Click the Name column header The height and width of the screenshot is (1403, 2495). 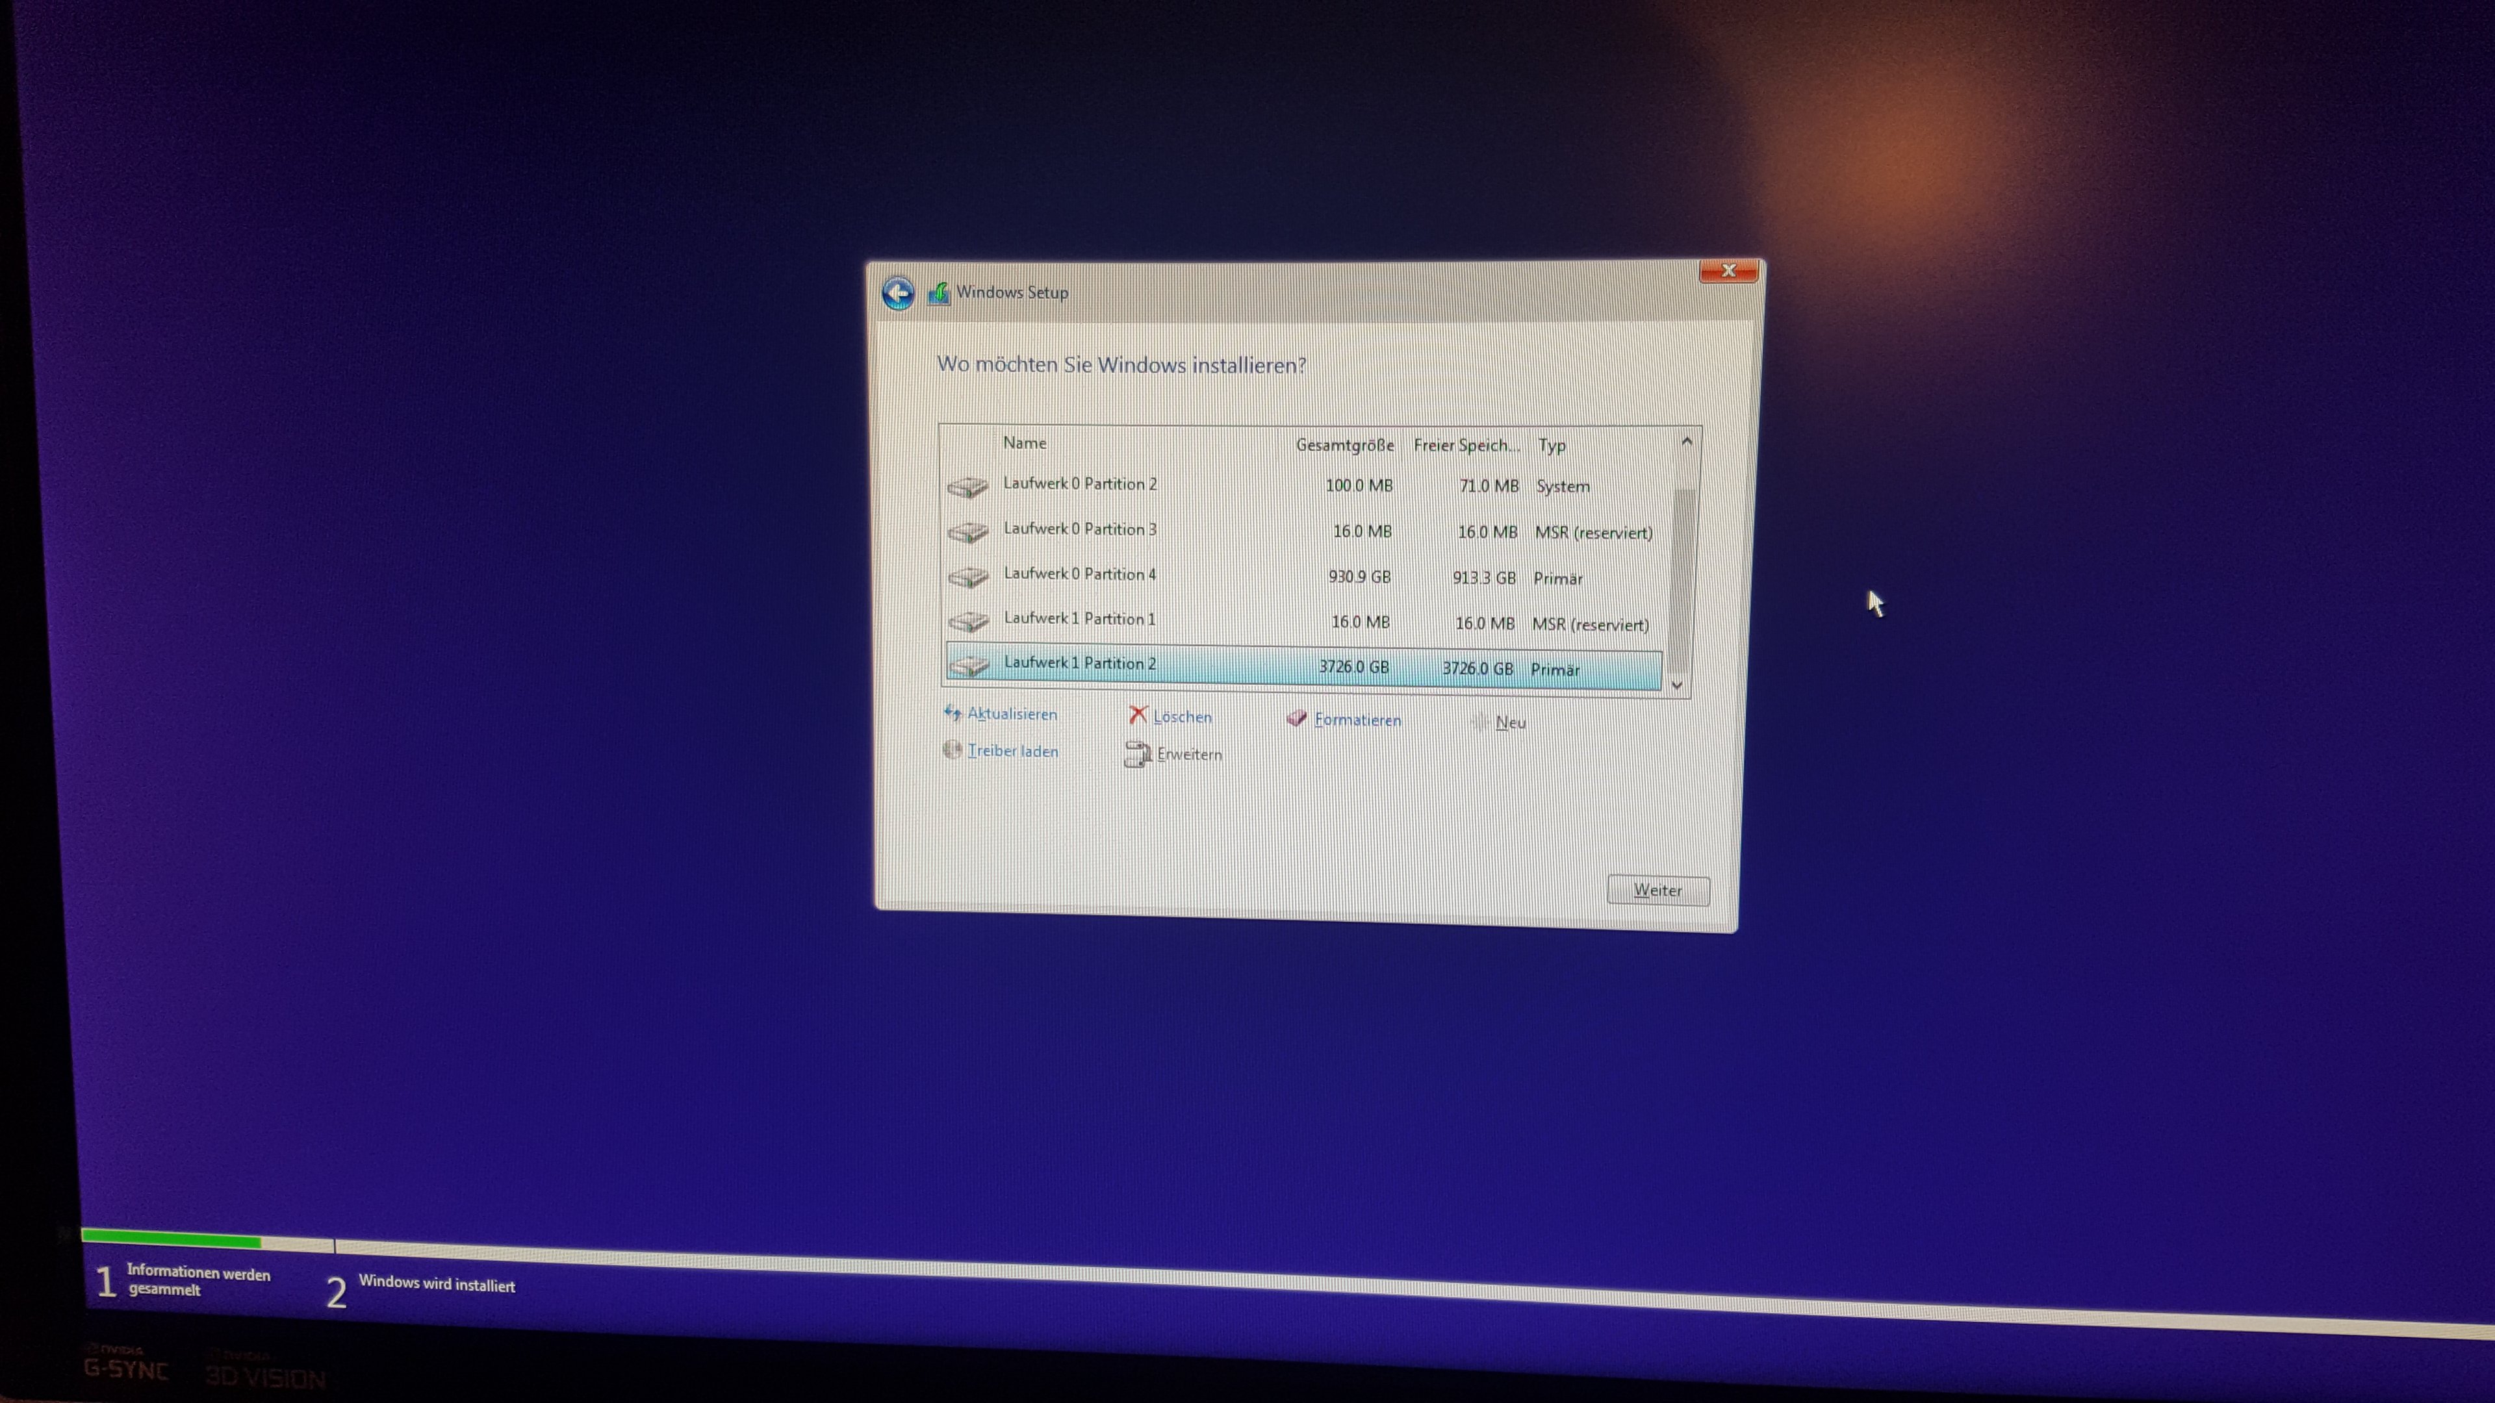pos(1025,444)
